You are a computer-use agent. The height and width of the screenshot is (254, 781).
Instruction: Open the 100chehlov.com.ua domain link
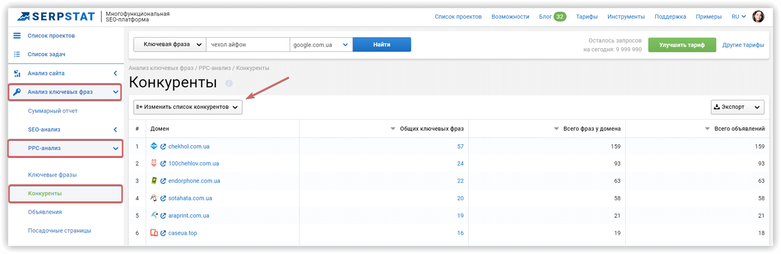[194, 164]
